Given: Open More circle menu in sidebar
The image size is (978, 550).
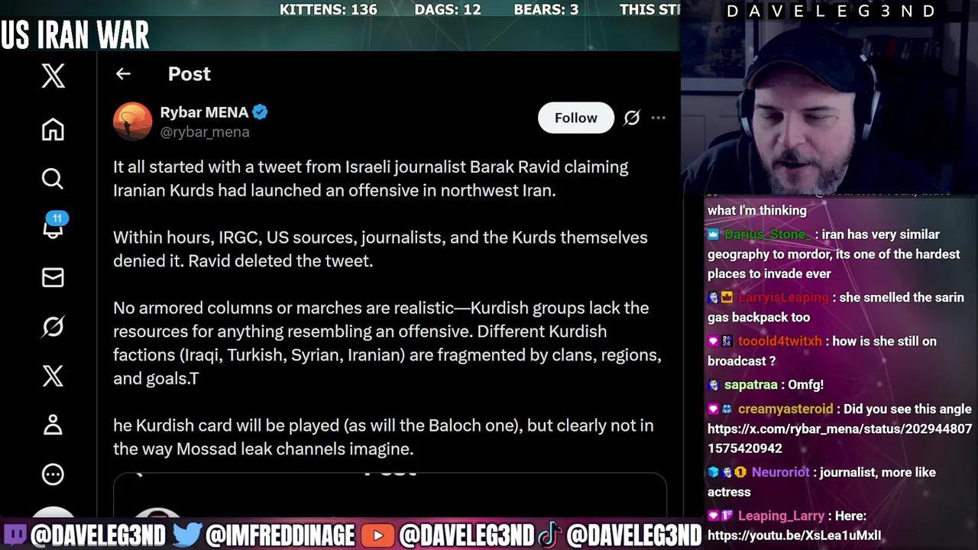Looking at the screenshot, I should point(53,474).
